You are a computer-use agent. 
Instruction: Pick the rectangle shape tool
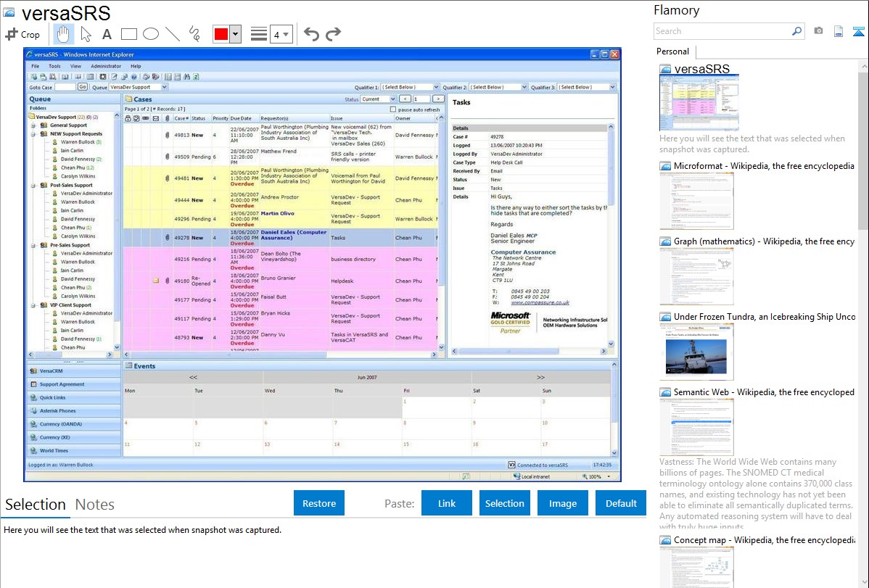click(128, 34)
